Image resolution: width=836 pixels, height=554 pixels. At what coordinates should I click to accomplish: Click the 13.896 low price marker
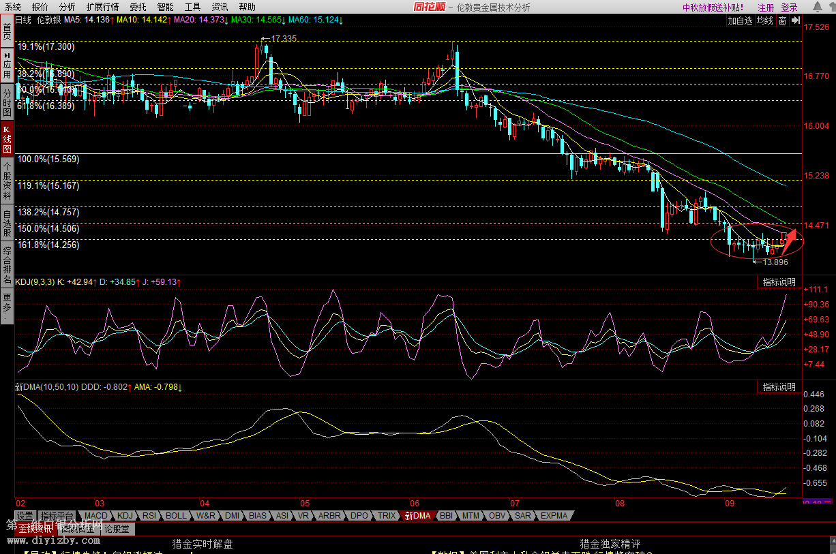point(775,262)
